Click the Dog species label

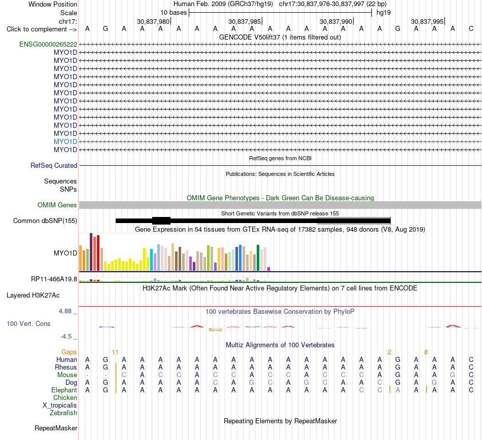click(x=71, y=383)
